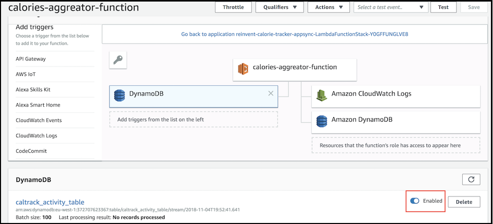Click the 'Add triggers' heading
The height and width of the screenshot is (224, 493).
(x=34, y=28)
